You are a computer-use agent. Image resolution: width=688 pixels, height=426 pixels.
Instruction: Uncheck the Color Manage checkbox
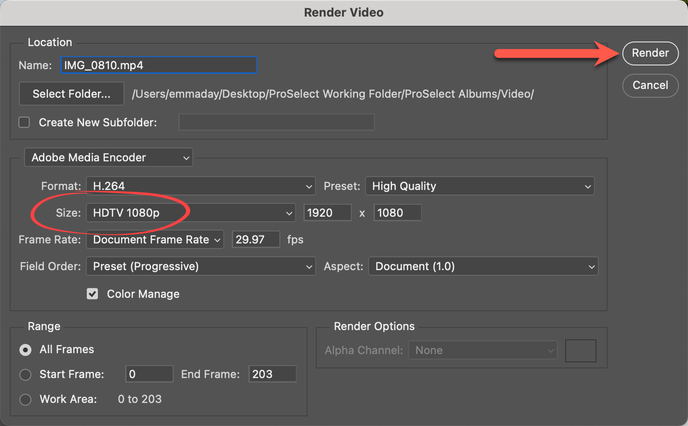pos(93,294)
